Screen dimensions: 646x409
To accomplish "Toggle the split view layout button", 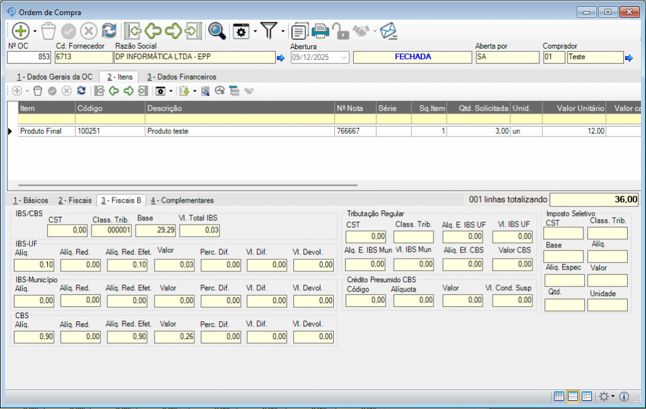I will pyautogui.click(x=573, y=396).
